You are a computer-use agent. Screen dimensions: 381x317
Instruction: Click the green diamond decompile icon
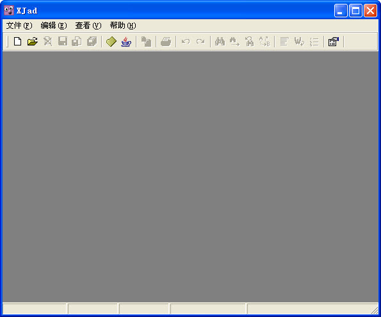(111, 42)
